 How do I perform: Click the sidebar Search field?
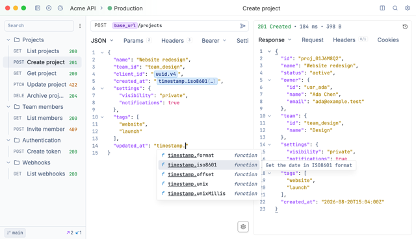pos(39,26)
